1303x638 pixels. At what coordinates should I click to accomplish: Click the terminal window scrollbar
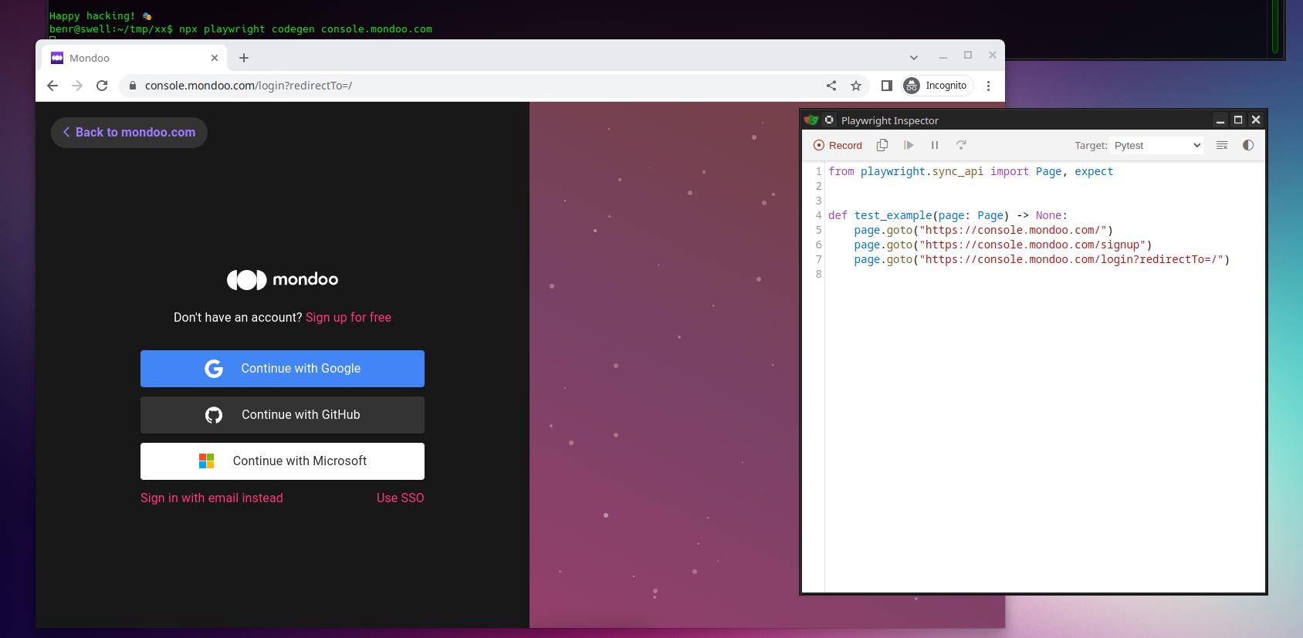point(1275,27)
